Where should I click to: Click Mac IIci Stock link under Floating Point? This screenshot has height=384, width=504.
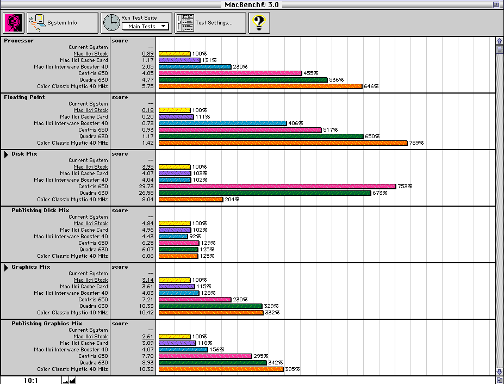pos(91,110)
